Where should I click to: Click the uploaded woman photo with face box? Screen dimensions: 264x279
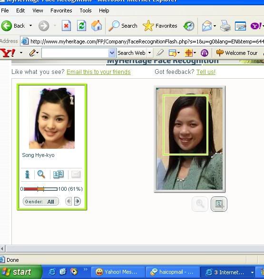[x=189, y=139]
